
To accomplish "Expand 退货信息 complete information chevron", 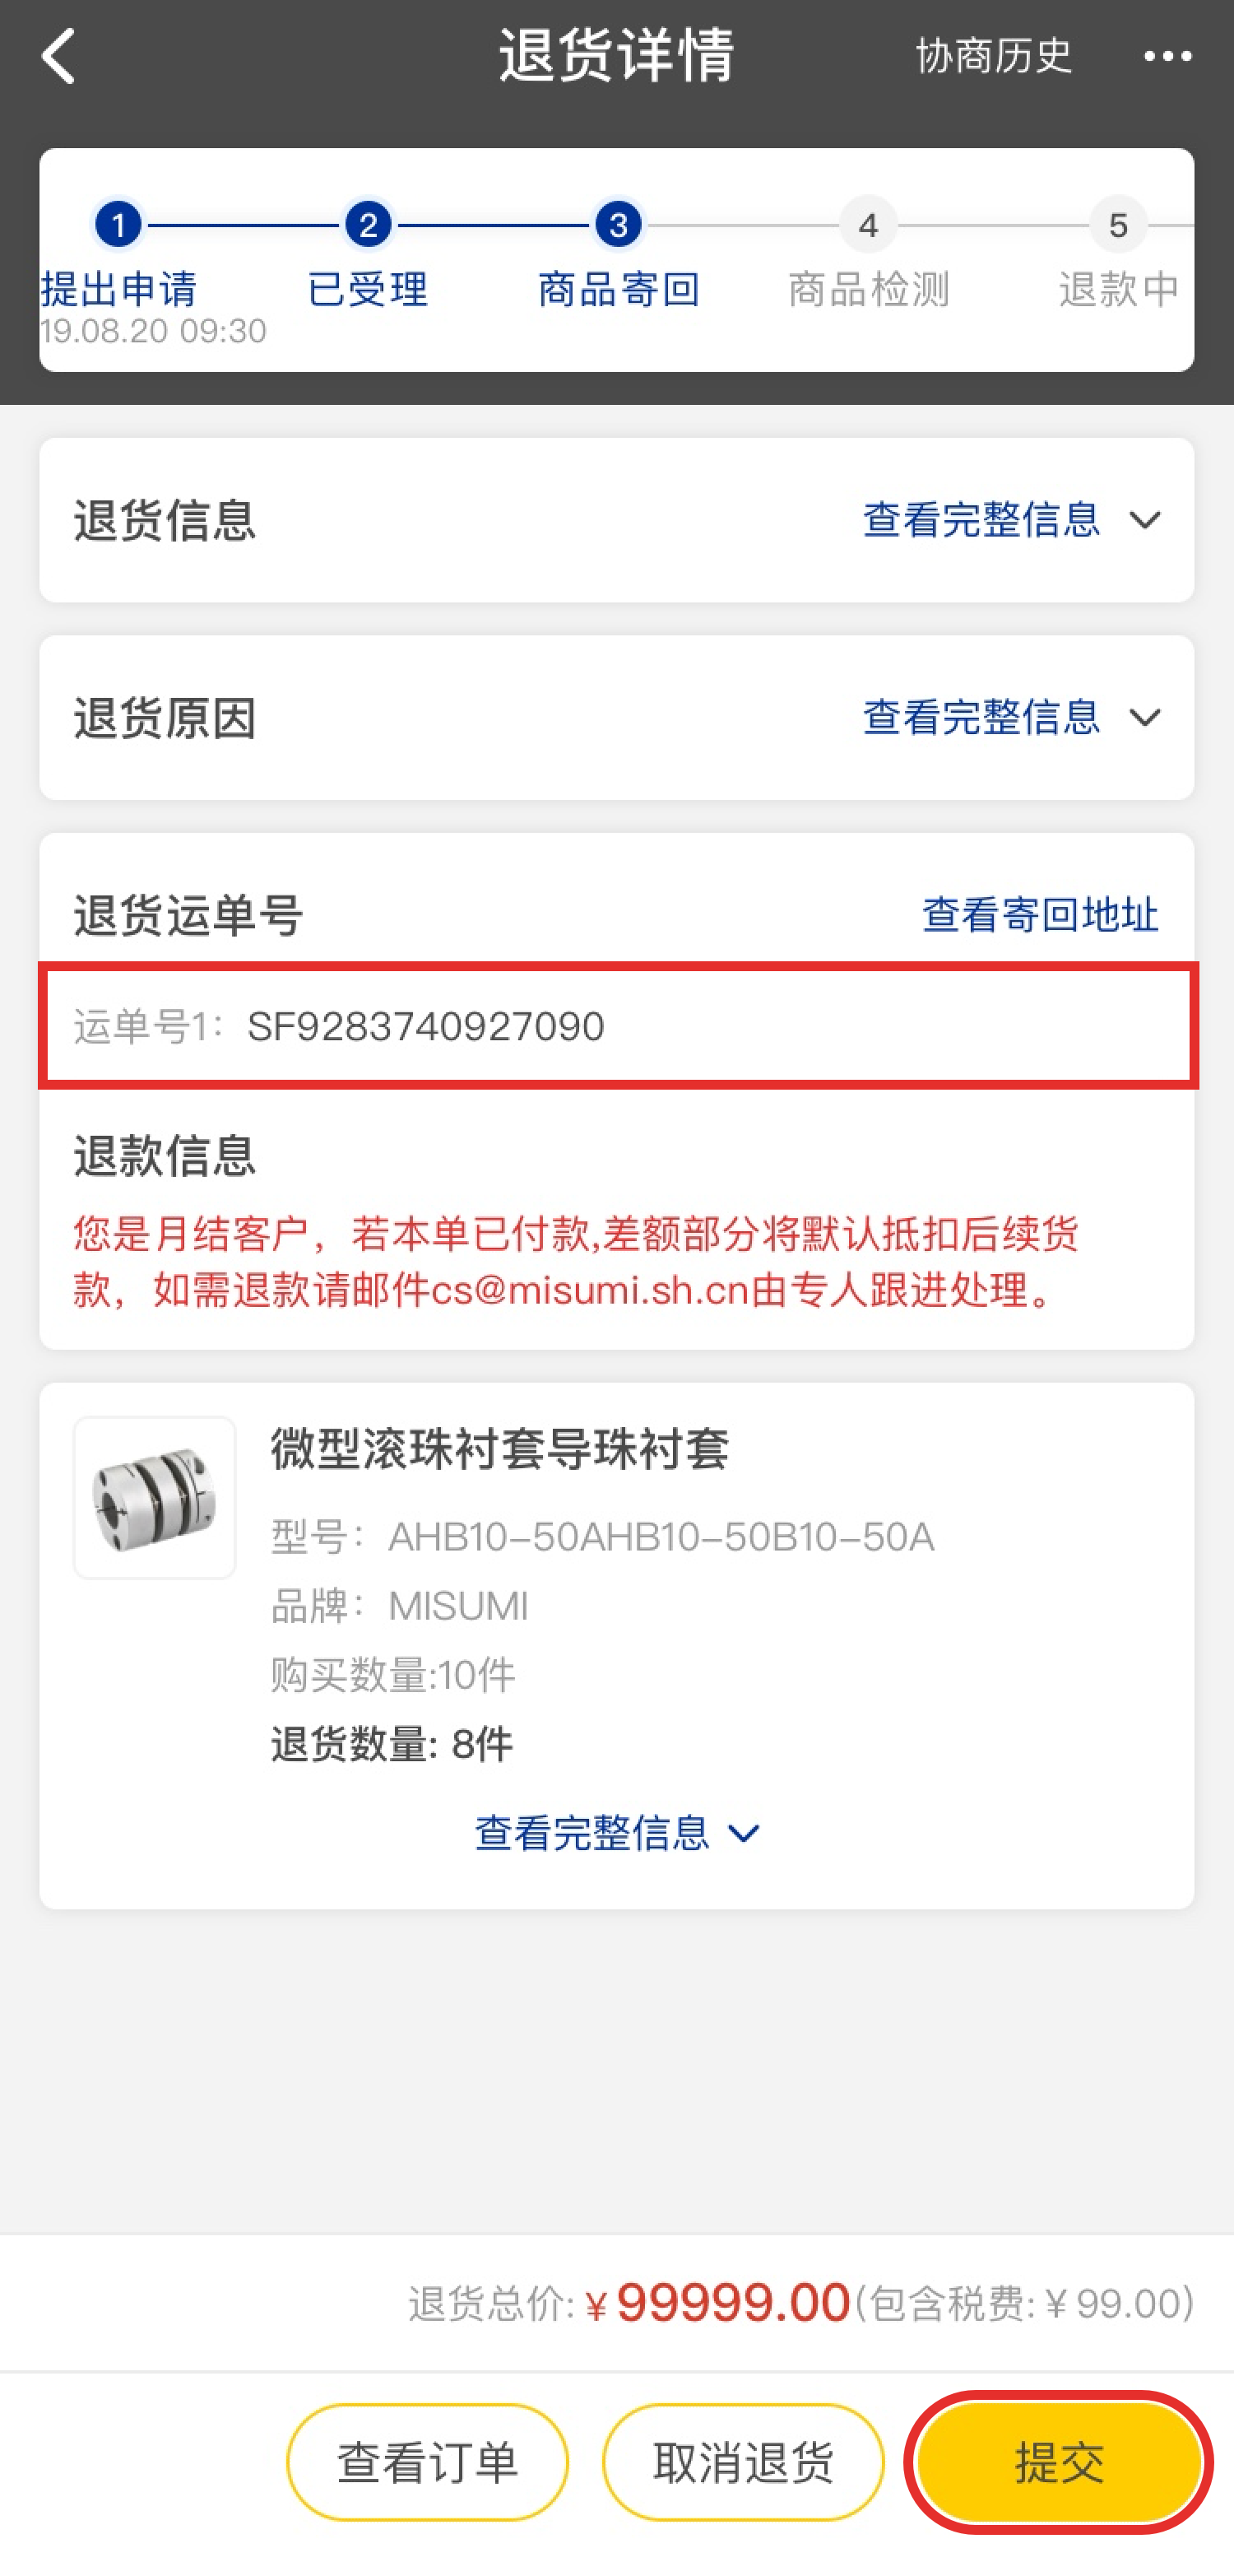I will 1145,520.
